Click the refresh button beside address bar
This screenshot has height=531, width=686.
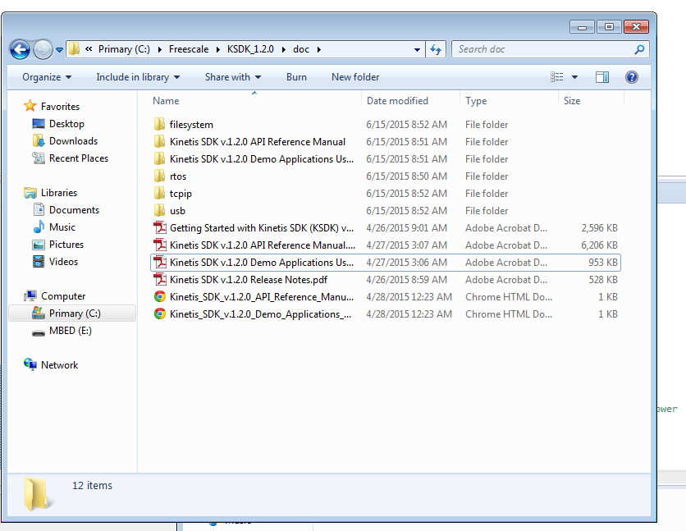point(436,49)
